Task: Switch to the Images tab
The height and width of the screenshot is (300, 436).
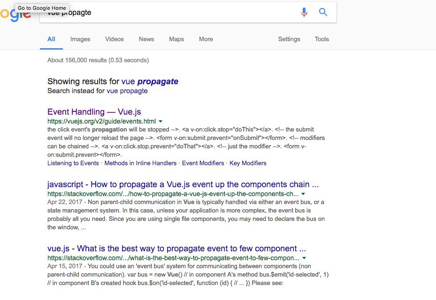Action: pyautogui.click(x=80, y=39)
